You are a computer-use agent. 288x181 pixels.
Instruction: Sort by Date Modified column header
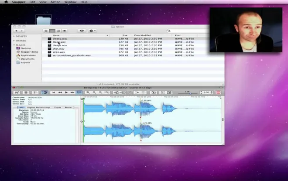coord(151,35)
